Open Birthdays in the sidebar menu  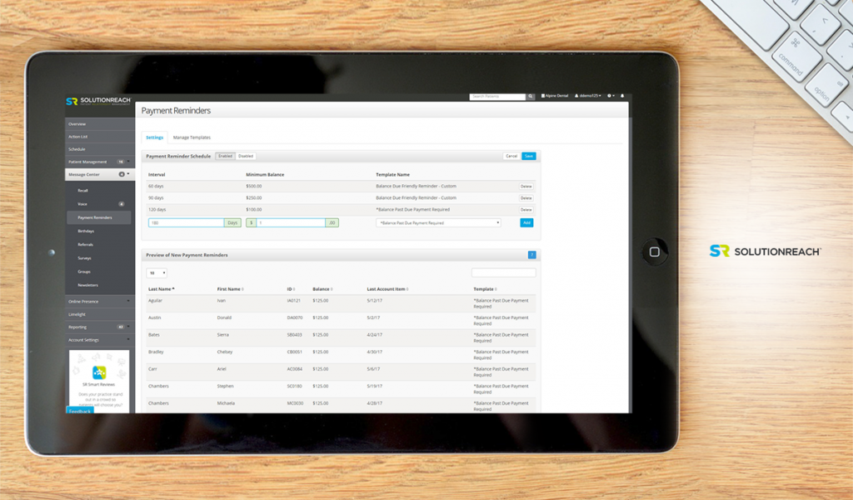pos(86,231)
